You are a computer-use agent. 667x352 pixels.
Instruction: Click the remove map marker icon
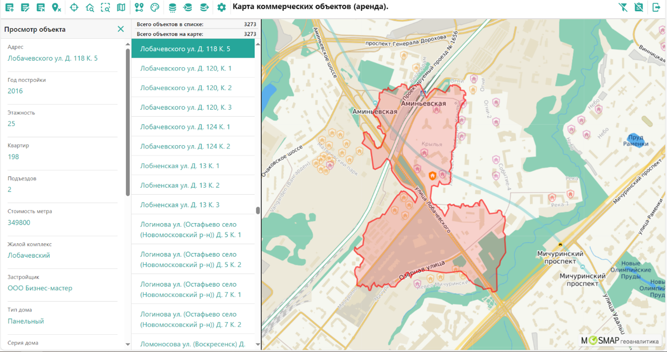pyautogui.click(x=56, y=7)
